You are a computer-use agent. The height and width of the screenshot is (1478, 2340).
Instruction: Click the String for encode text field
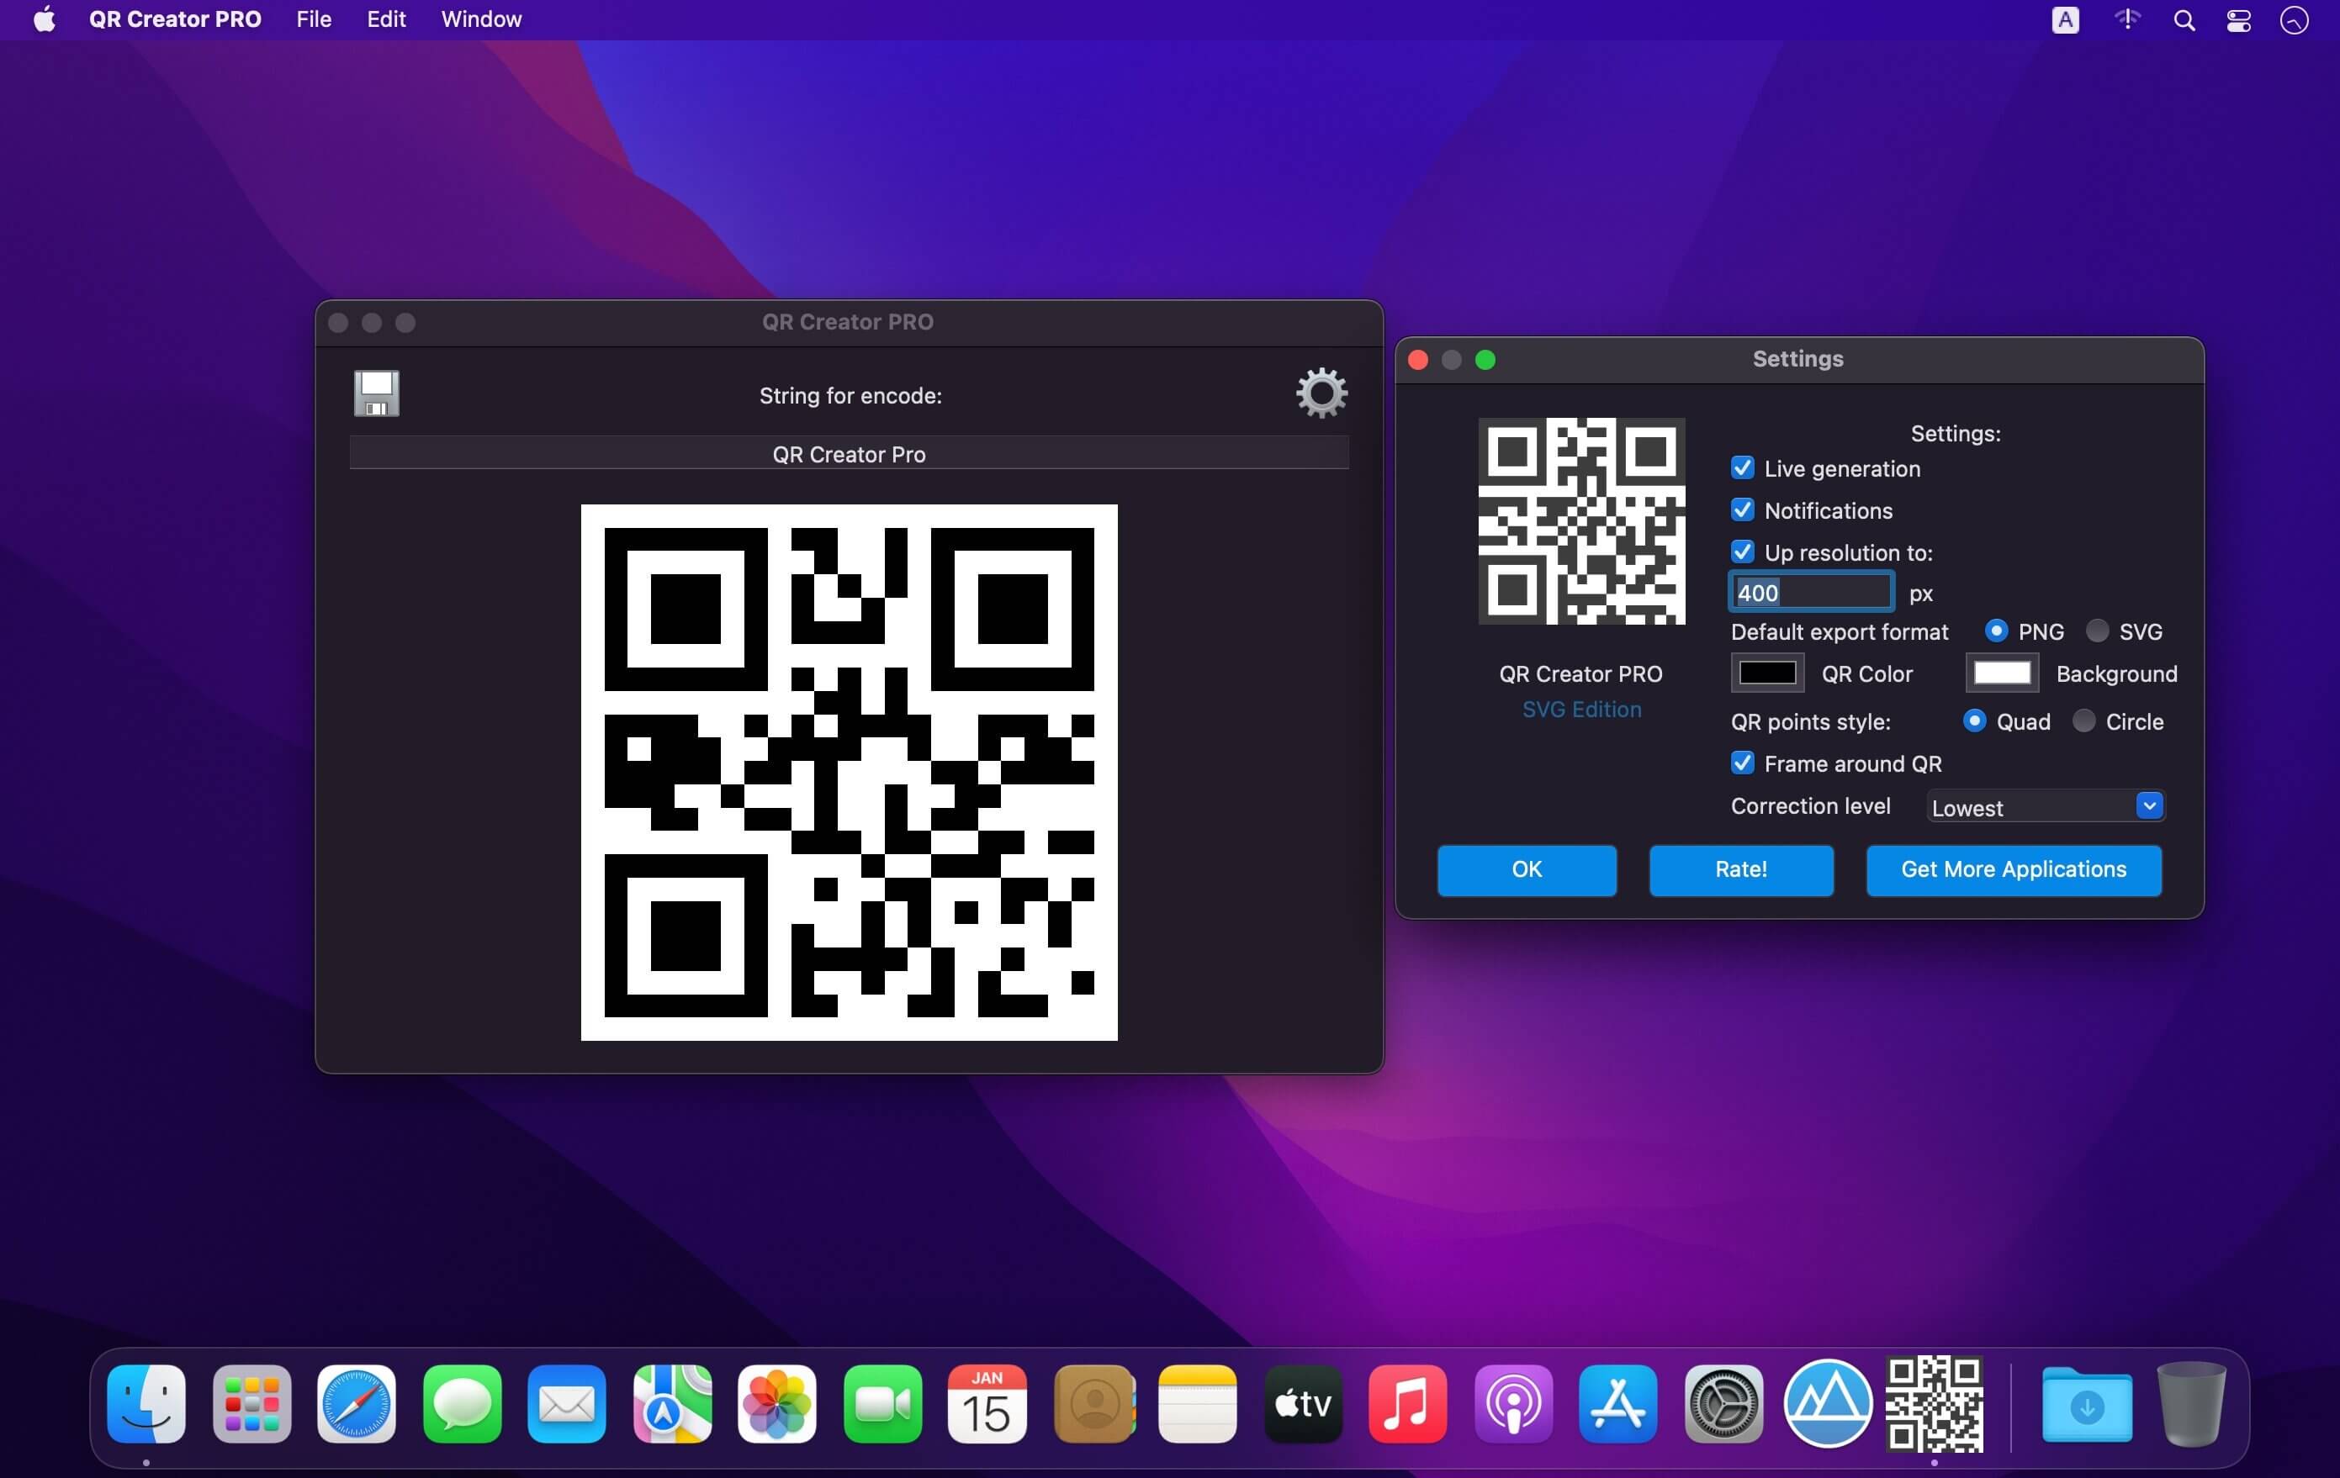(849, 453)
